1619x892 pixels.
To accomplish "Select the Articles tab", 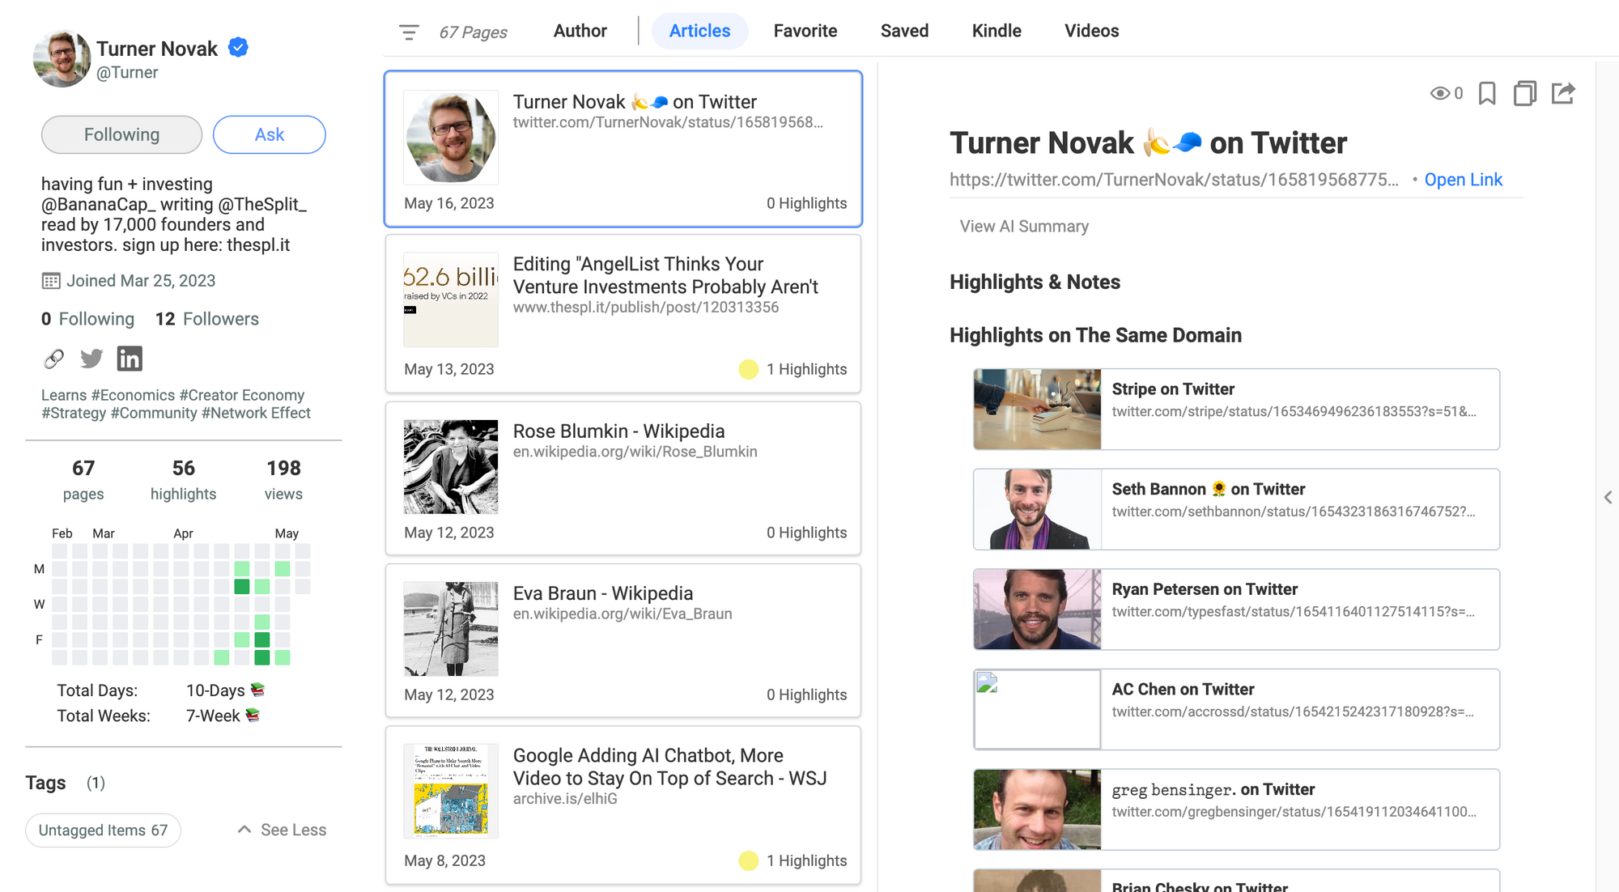I will point(699,31).
